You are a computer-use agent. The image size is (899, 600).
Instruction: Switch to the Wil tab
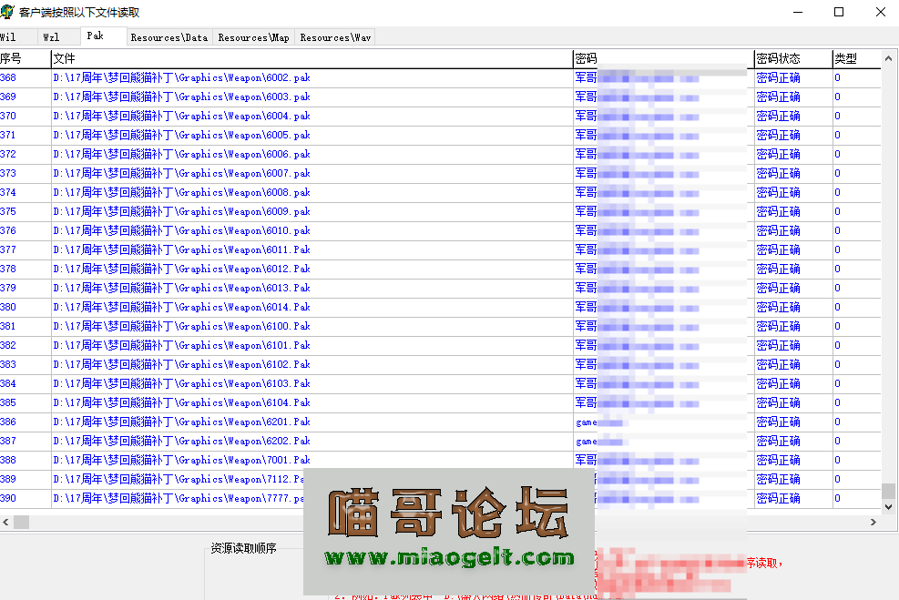(x=17, y=36)
